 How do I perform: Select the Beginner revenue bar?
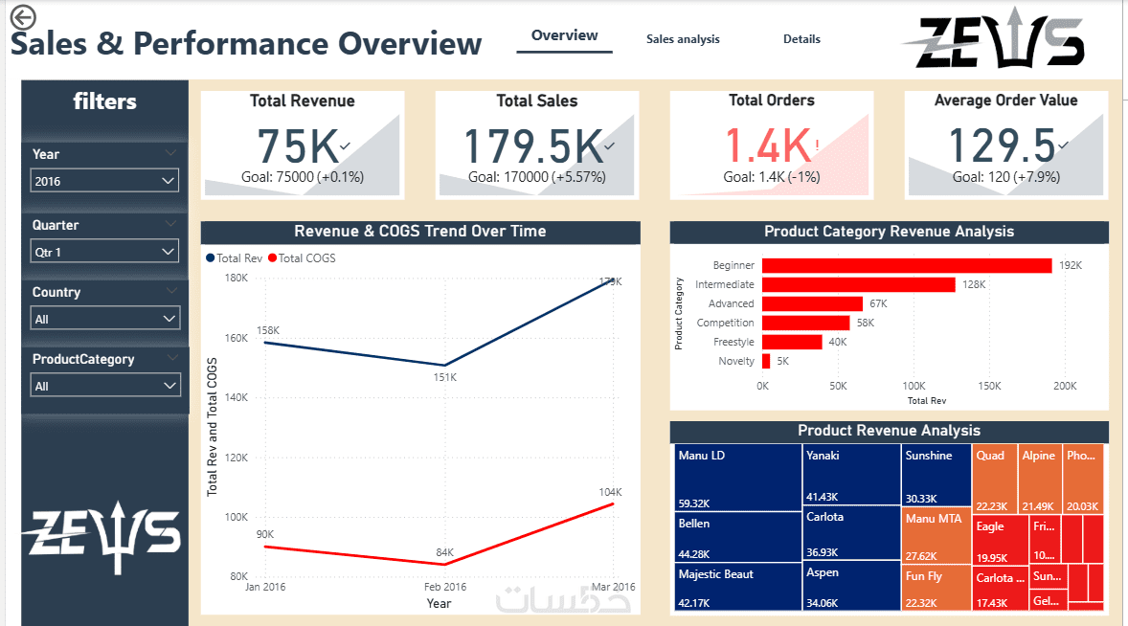pyautogui.click(x=907, y=266)
